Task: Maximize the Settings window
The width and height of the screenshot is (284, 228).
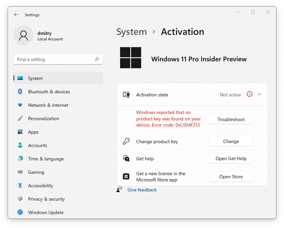Action: point(253,12)
